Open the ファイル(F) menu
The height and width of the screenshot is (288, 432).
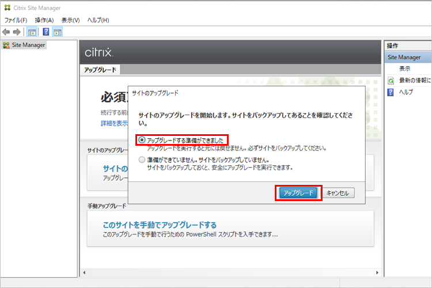[16, 20]
